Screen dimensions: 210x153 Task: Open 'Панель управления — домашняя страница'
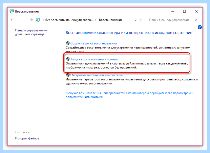point(31,32)
